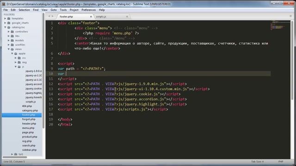Collapse the apple folder arrow
The image size is (296, 166).
pyautogui.click(x=12, y=53)
